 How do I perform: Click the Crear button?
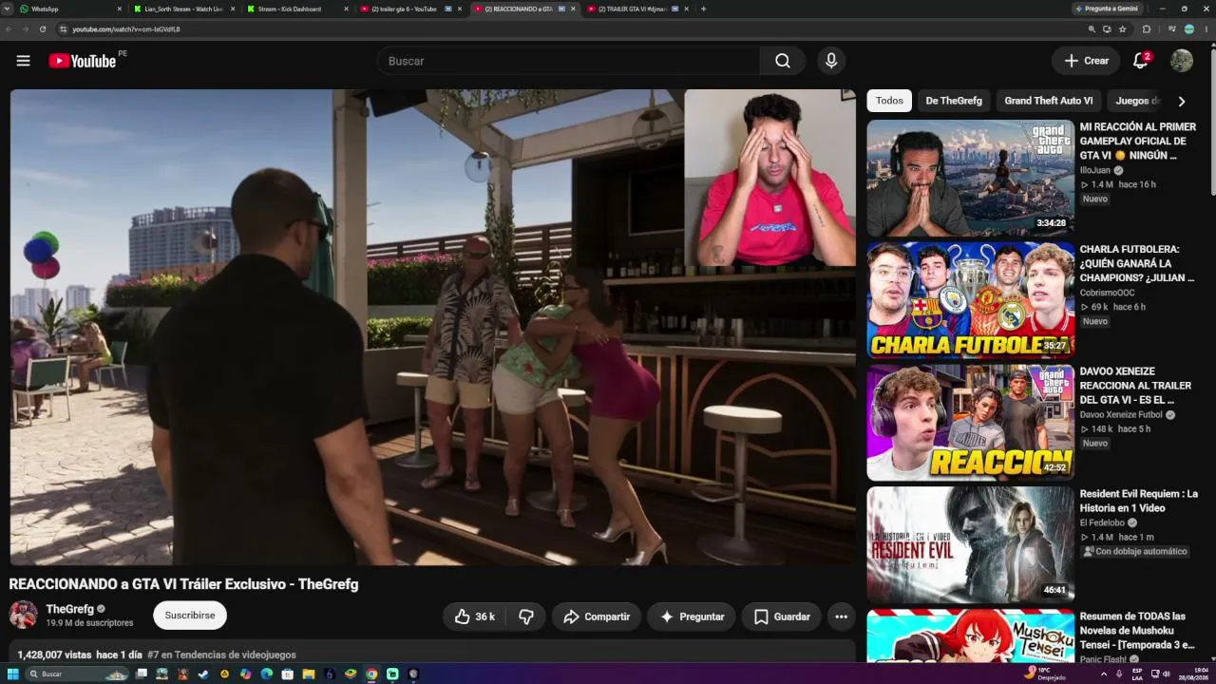coord(1086,61)
